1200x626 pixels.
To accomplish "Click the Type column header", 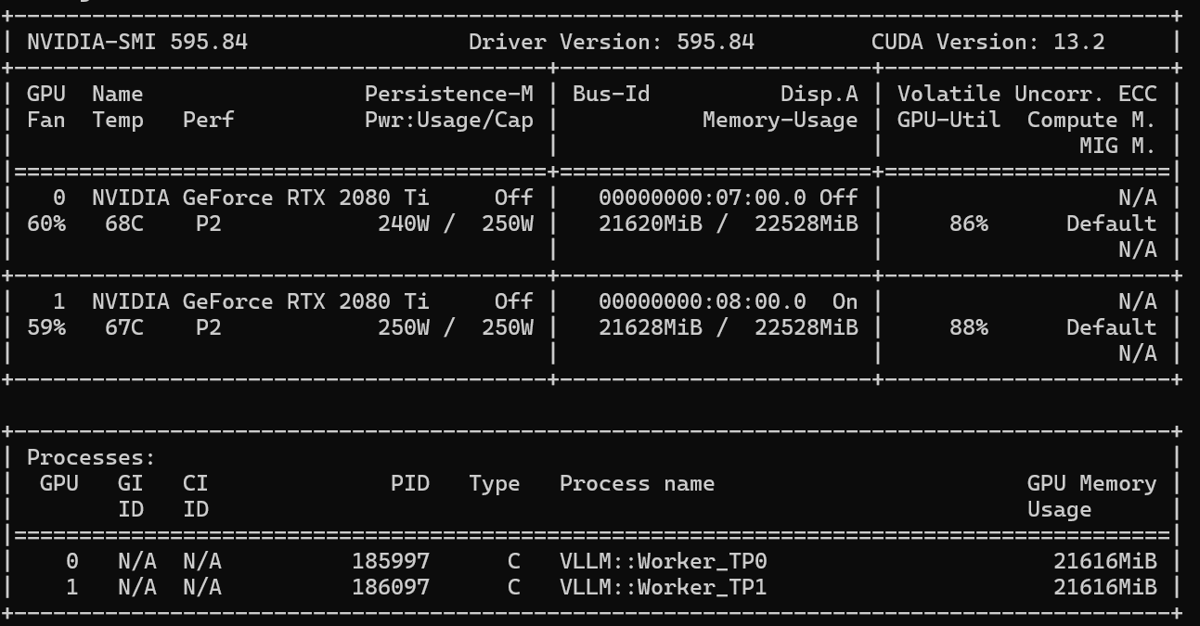I will pos(495,483).
